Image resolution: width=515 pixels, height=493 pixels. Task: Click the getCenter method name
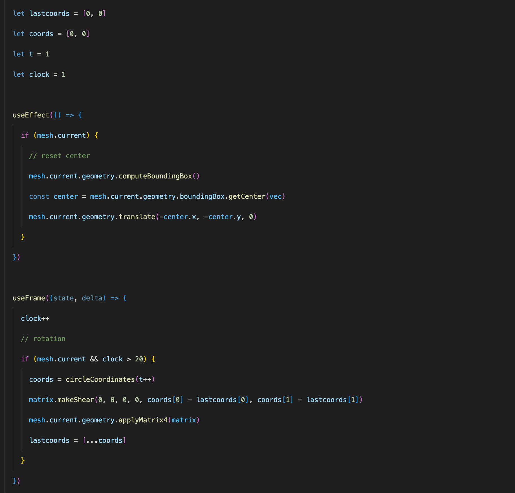[x=247, y=197]
